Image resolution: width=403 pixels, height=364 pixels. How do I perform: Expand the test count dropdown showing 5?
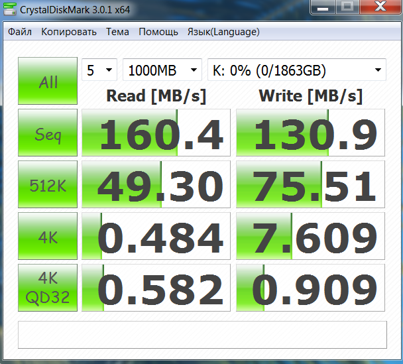pos(99,70)
